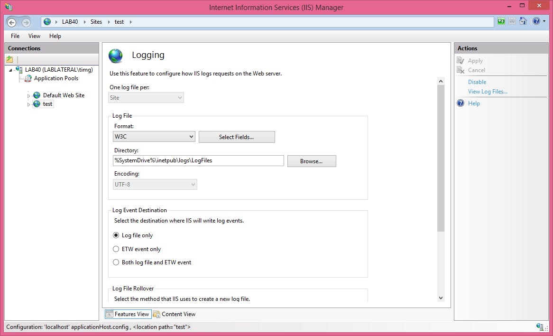Click the scrollbar up arrow
553x336 pixels.
[x=441, y=82]
